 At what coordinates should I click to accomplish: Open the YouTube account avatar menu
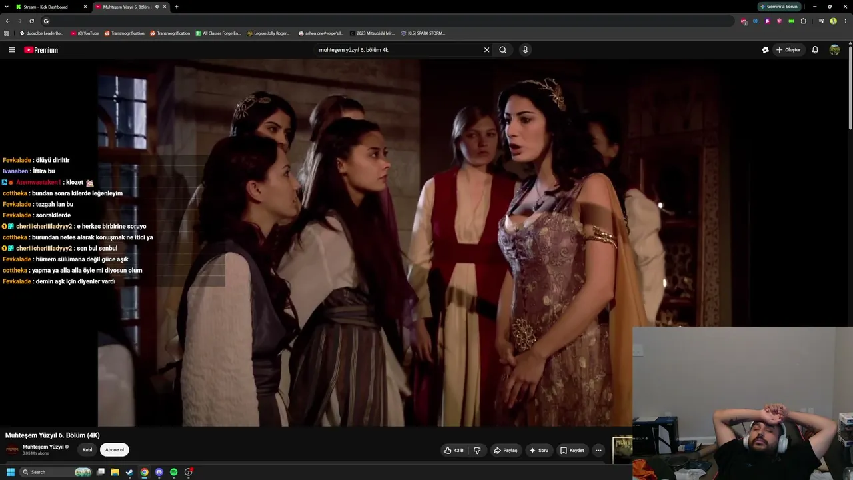pyautogui.click(x=834, y=50)
